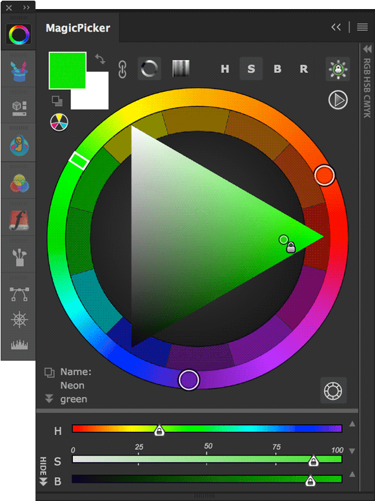This screenshot has width=375, height=501.
Task: Open the red font book icon
Action: 19,220
